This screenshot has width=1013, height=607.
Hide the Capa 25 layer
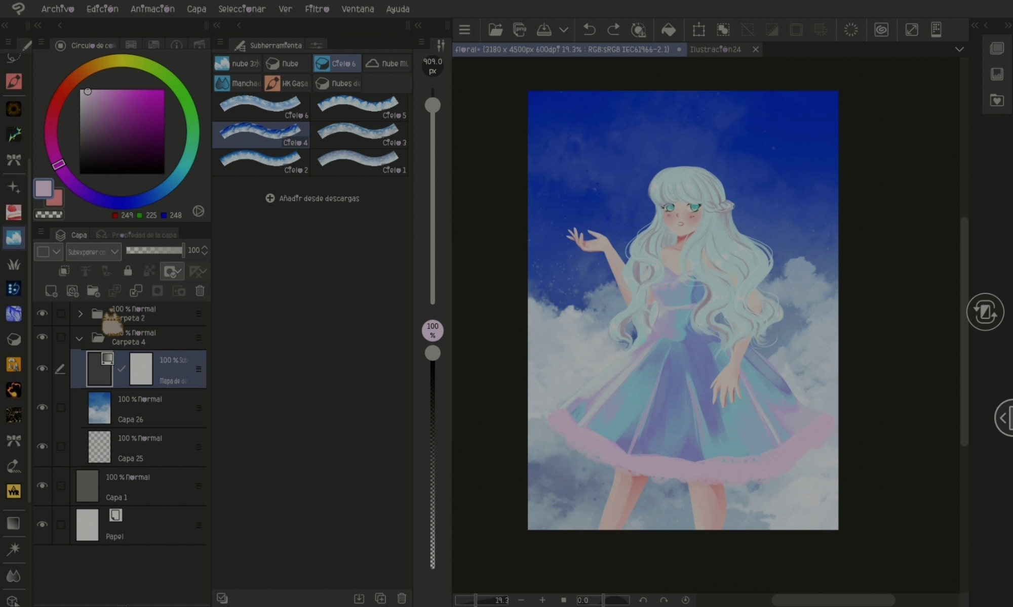[x=43, y=446]
